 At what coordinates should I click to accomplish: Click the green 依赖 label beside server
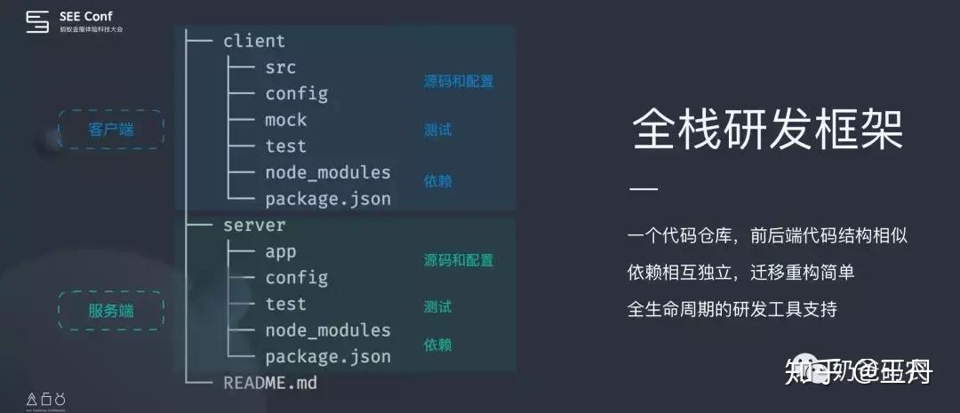tap(437, 345)
